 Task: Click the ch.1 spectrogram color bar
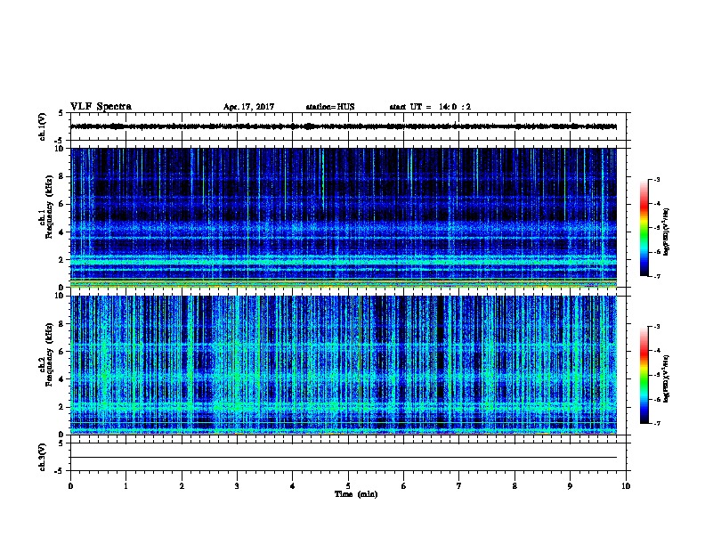coord(644,227)
